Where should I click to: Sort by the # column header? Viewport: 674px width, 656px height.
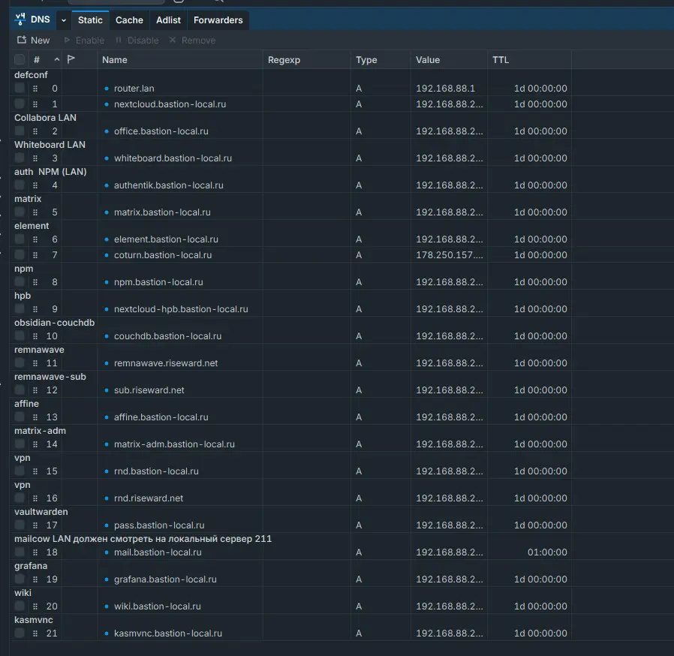(37, 60)
